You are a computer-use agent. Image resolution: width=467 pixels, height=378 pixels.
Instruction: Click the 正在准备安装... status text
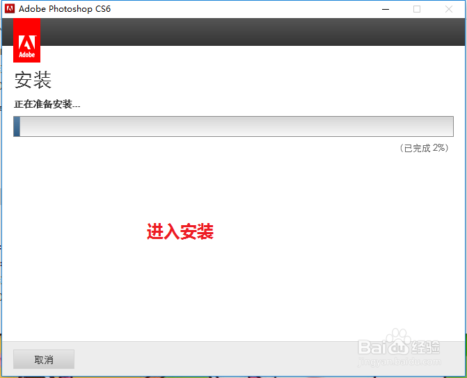point(47,104)
